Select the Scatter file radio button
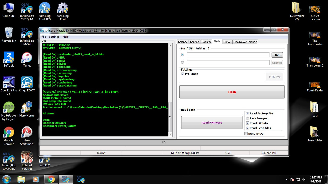The height and width of the screenshot is (184, 328). [x=182, y=62]
